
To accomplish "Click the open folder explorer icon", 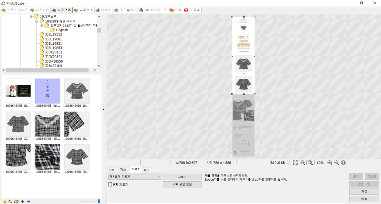I will click(16, 201).
